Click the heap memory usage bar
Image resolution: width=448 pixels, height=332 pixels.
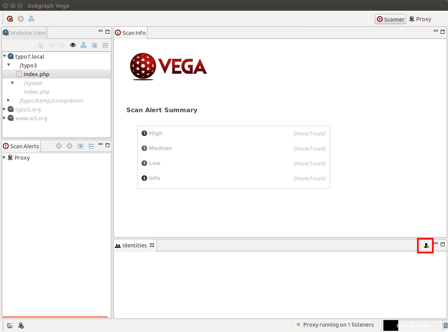click(x=412, y=325)
